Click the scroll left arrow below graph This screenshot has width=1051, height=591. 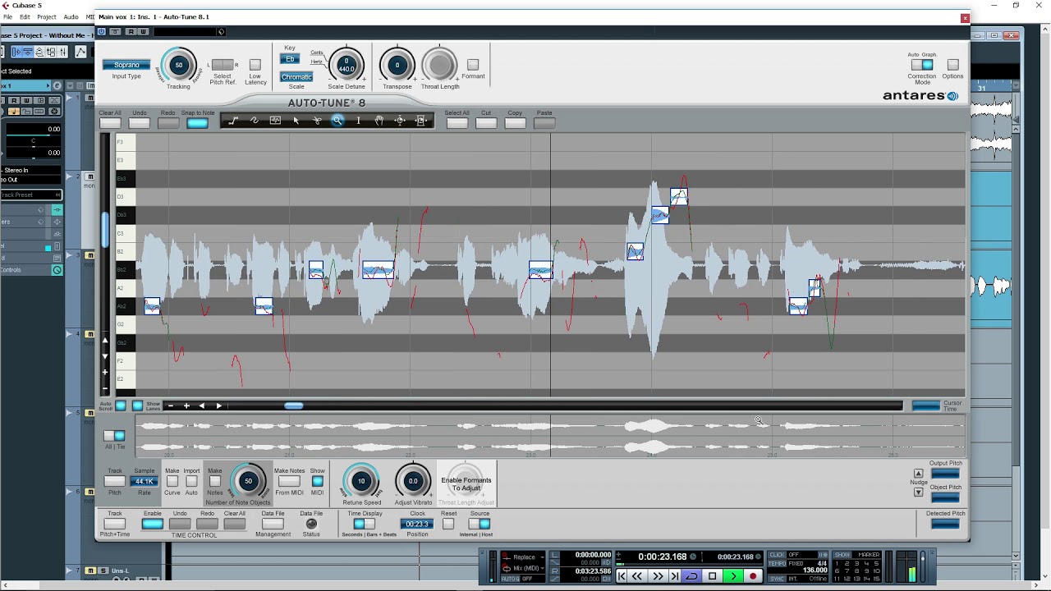pos(202,405)
